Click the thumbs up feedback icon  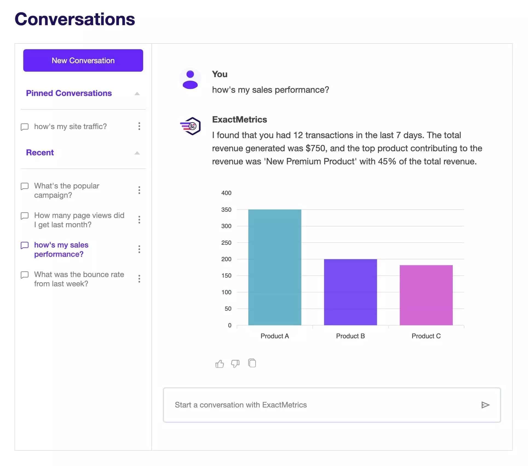220,364
